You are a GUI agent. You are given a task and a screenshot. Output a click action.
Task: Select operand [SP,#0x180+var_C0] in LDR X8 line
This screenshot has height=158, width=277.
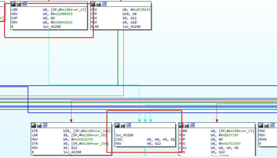point(89,135)
